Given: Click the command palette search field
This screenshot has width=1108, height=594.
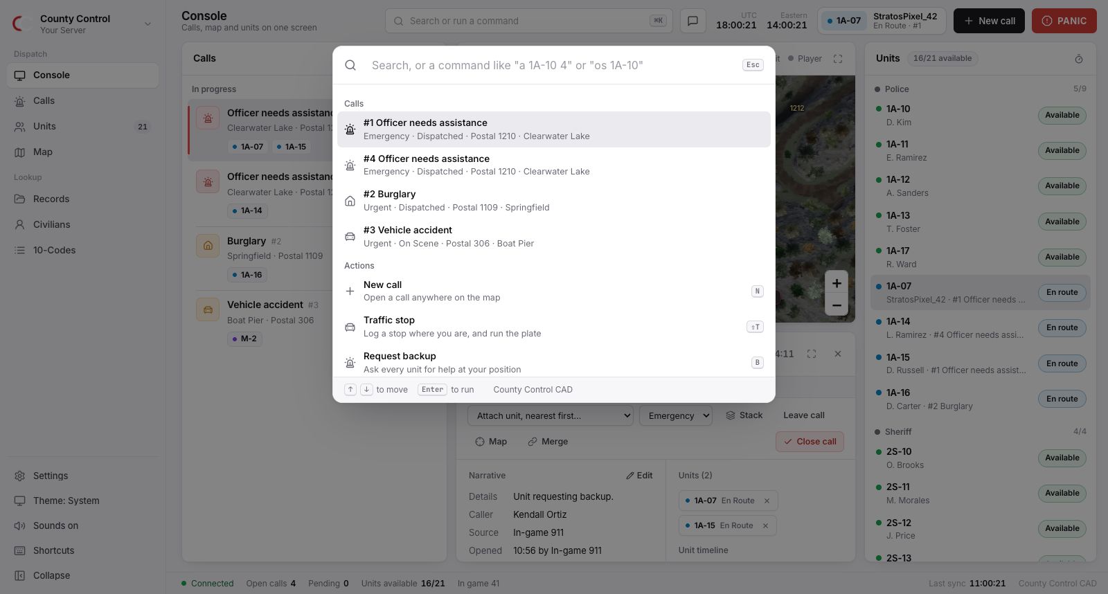Looking at the screenshot, I should click(x=553, y=65).
